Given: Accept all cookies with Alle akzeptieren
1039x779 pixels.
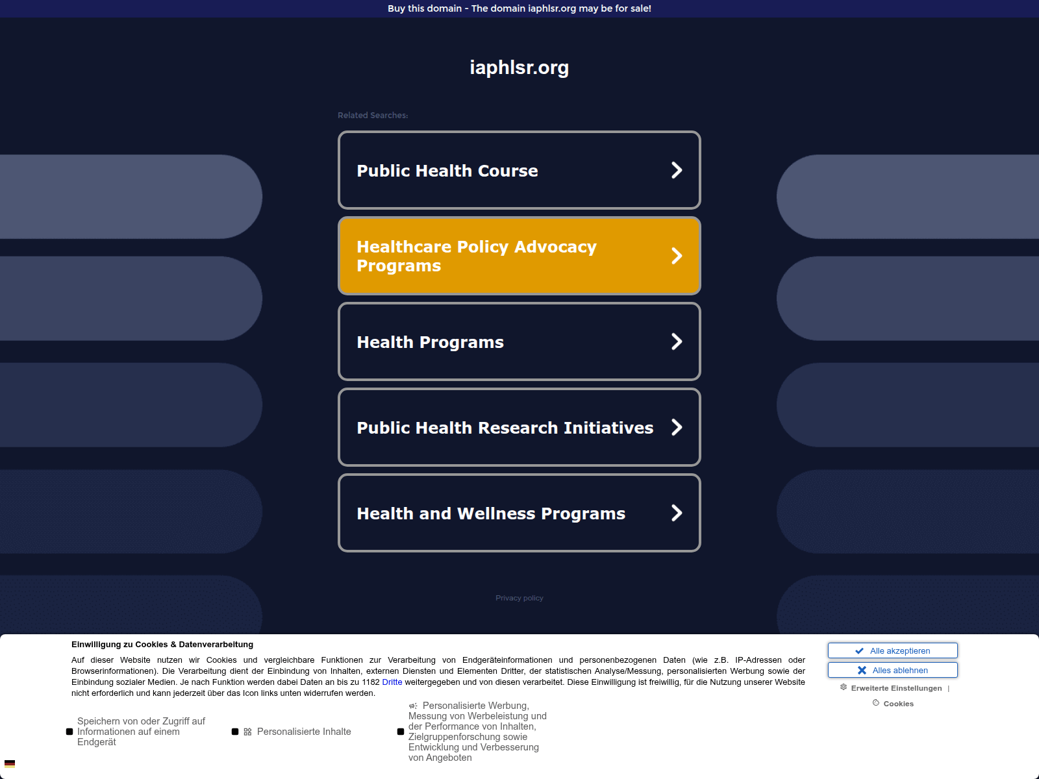Looking at the screenshot, I should (892, 650).
